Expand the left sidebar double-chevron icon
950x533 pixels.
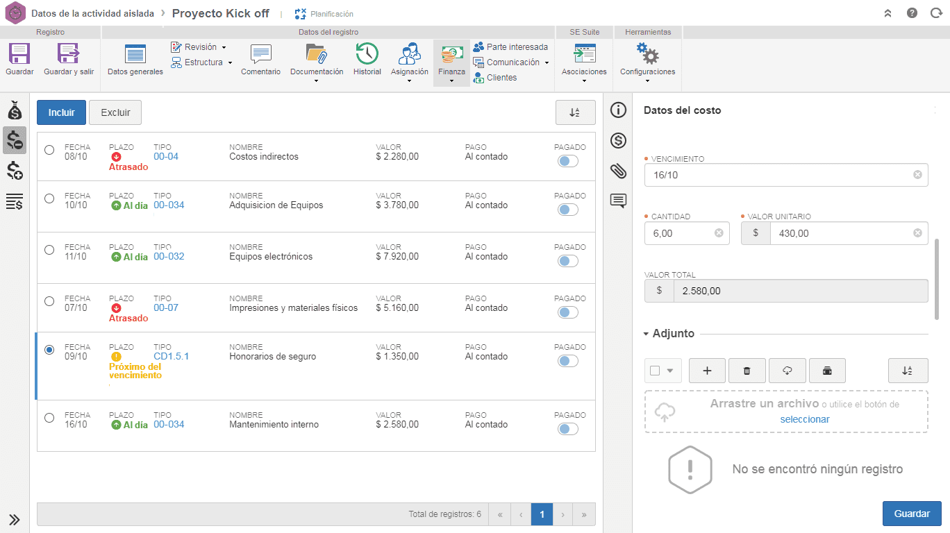coord(14,519)
